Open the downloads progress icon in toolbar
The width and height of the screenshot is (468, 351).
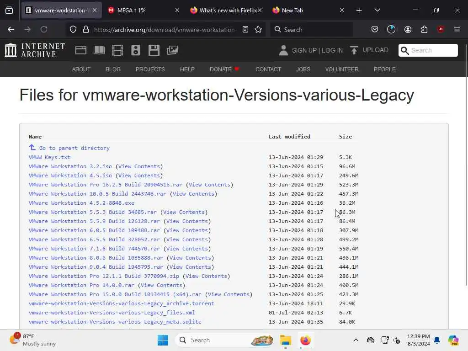click(391, 29)
